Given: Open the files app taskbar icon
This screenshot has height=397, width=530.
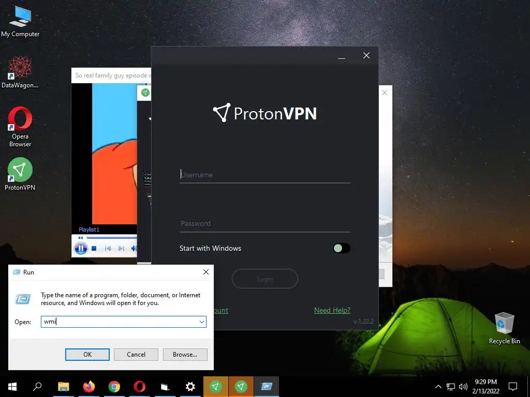Looking at the screenshot, I should point(165,387).
